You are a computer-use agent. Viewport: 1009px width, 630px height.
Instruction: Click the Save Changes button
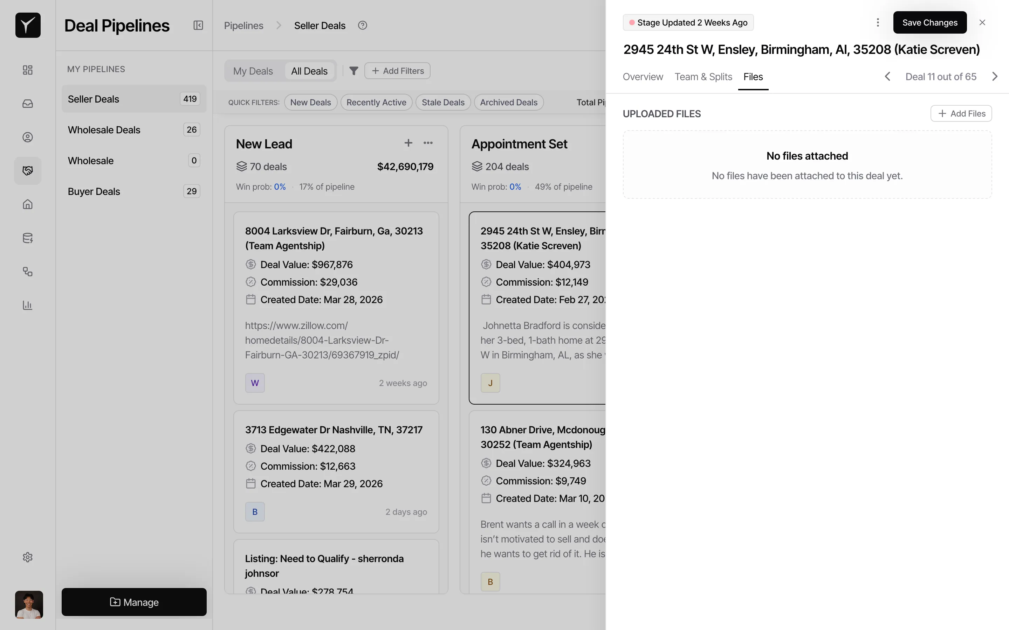(x=929, y=22)
